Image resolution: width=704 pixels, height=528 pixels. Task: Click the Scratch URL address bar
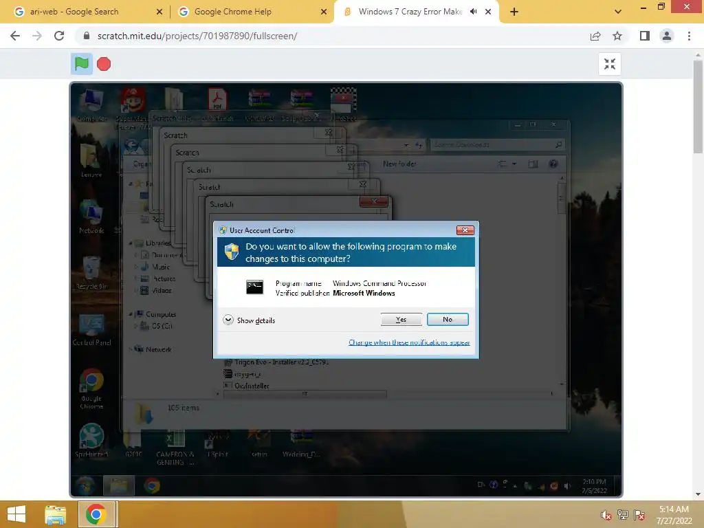click(x=332, y=36)
